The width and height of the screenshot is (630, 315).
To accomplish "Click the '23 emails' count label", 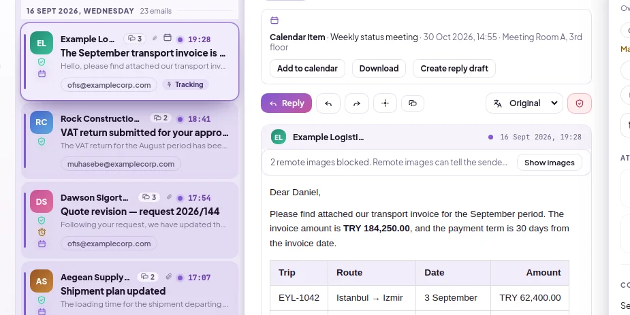I will pyautogui.click(x=155, y=11).
